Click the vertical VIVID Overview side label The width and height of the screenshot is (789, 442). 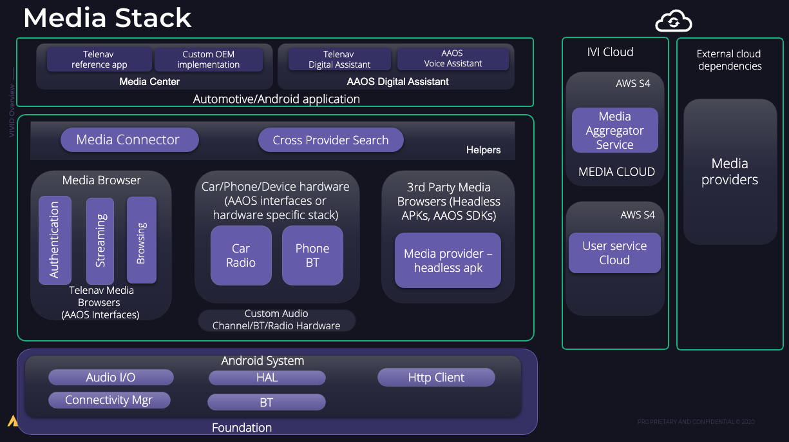(x=12, y=111)
